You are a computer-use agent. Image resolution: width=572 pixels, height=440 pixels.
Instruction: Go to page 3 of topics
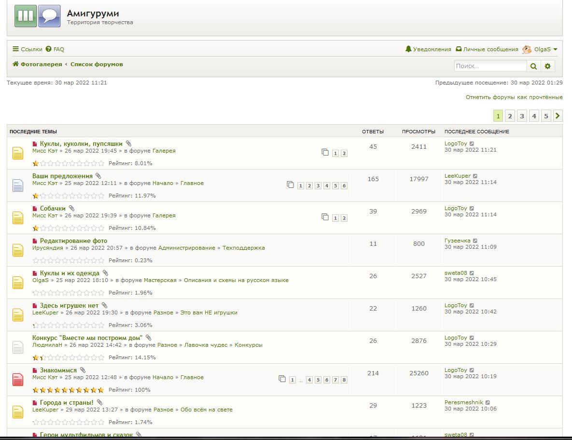click(x=522, y=116)
